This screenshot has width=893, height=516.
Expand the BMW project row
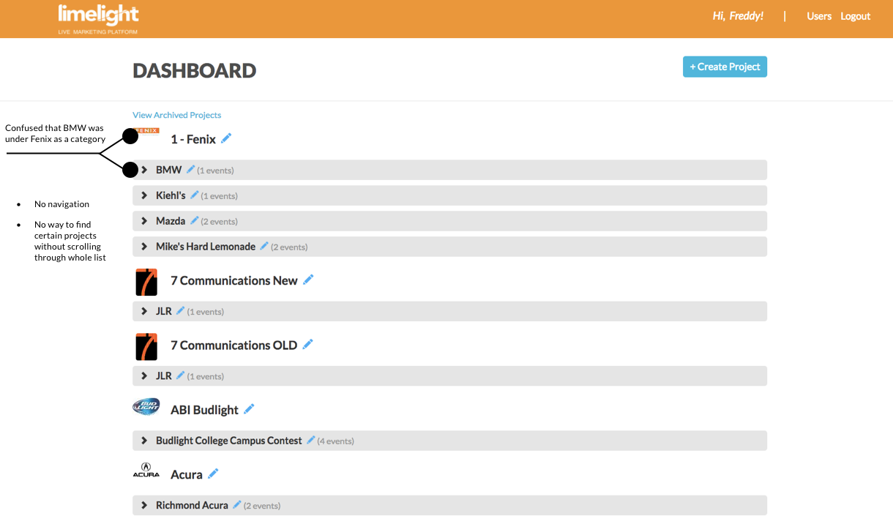pyautogui.click(x=144, y=170)
